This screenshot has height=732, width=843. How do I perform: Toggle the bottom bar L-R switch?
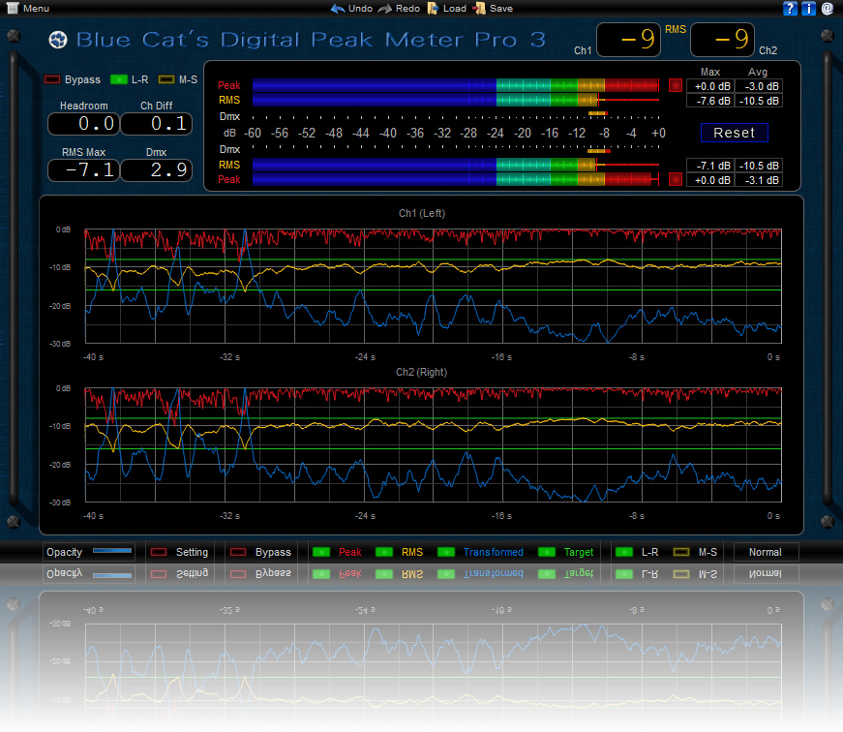point(623,552)
